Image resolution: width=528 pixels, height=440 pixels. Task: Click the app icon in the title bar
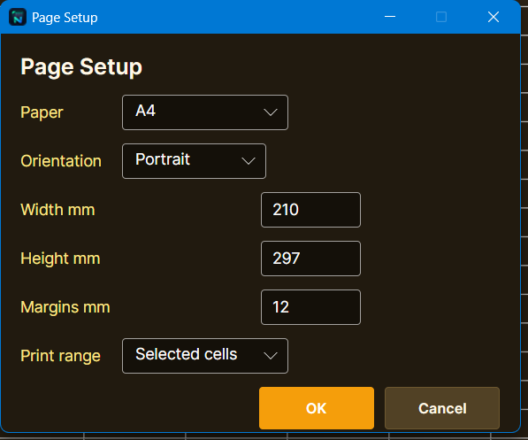[18, 17]
